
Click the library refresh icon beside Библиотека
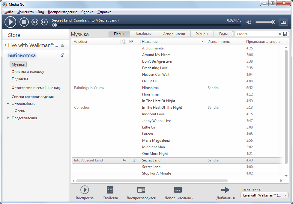[x=62, y=55]
